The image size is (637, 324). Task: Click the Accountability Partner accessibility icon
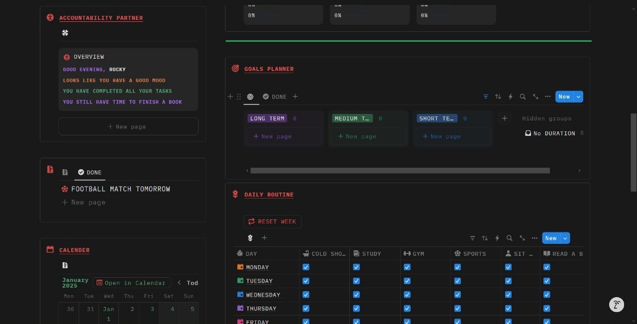point(50,17)
